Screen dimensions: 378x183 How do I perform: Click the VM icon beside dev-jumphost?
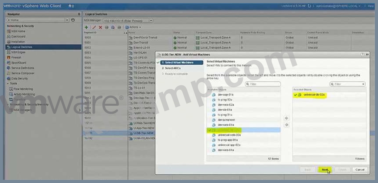click(x=214, y=120)
